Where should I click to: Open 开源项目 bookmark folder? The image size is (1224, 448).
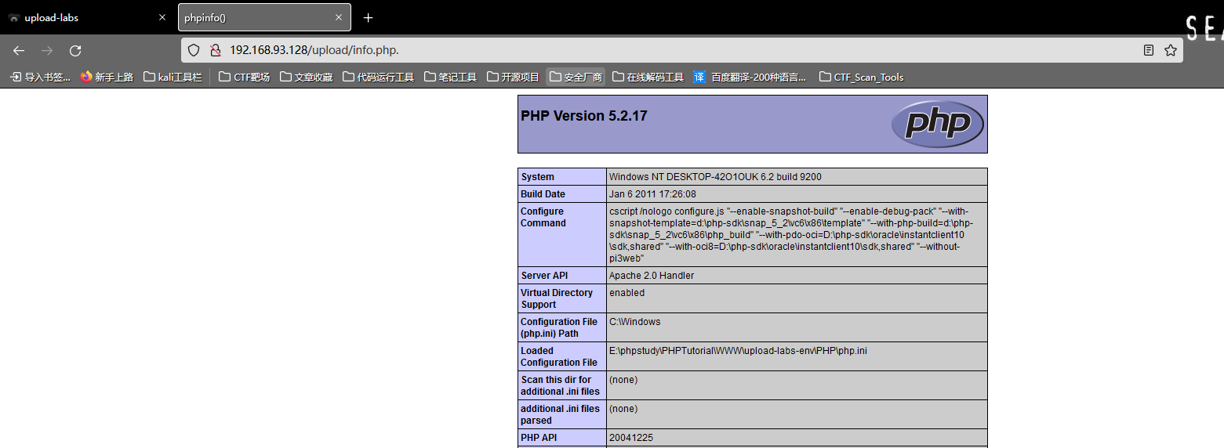(x=514, y=77)
